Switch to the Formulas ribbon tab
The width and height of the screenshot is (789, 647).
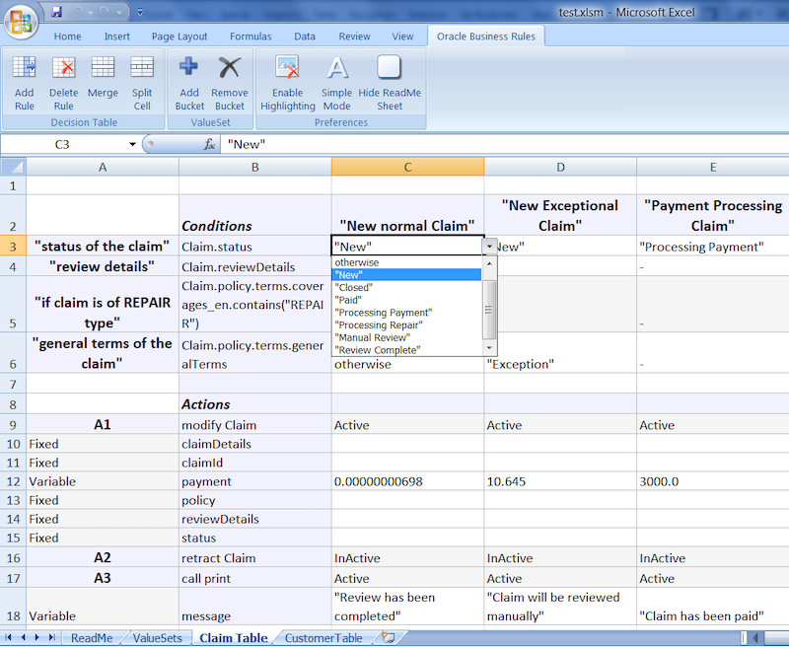point(250,35)
